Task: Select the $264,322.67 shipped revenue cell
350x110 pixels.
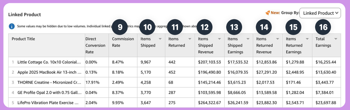Action: (209, 103)
